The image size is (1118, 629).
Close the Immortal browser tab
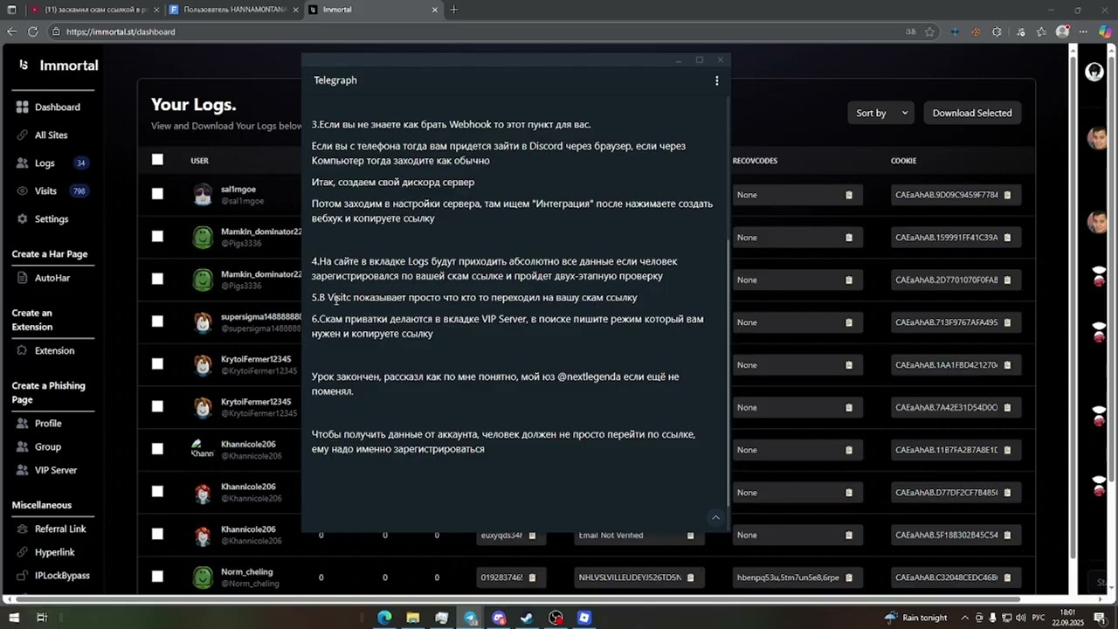point(435,10)
